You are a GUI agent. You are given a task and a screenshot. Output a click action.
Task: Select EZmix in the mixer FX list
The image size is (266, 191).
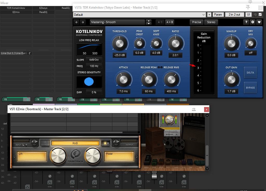[x=16, y=12]
